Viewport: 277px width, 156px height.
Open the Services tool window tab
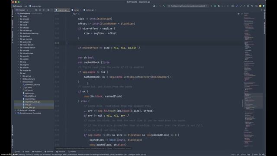[61, 152]
